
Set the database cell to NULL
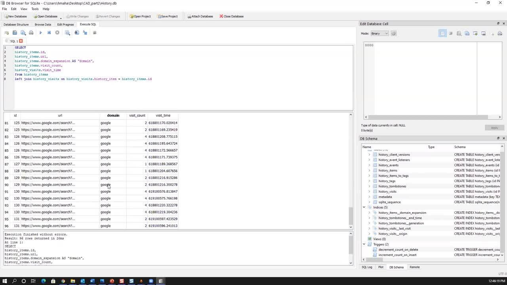click(x=492, y=33)
